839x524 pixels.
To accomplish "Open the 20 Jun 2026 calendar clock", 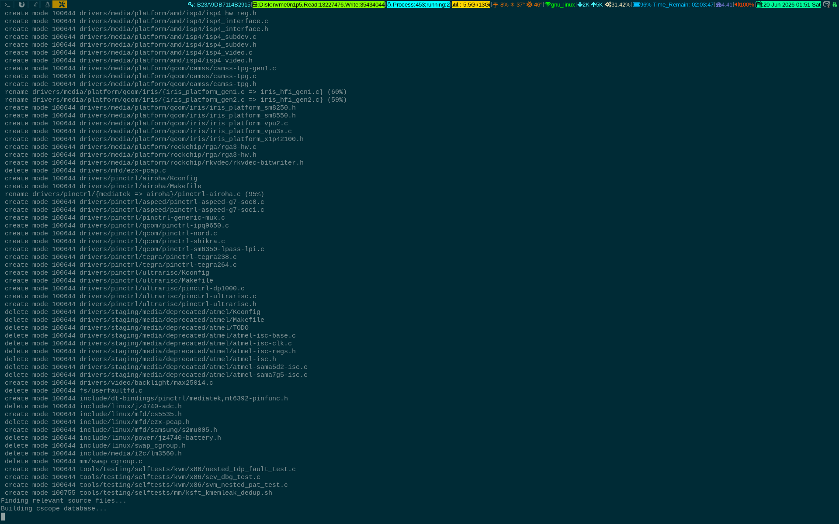I will (x=788, y=4).
